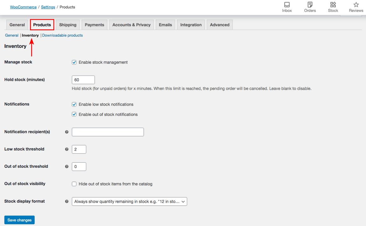
Task: Open the Orders icon in header
Action: pyautogui.click(x=310, y=7)
